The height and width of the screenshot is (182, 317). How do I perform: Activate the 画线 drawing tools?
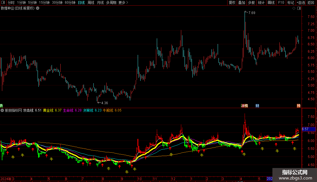[271, 3]
